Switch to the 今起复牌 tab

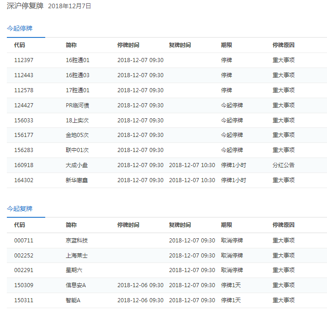coord(20,209)
